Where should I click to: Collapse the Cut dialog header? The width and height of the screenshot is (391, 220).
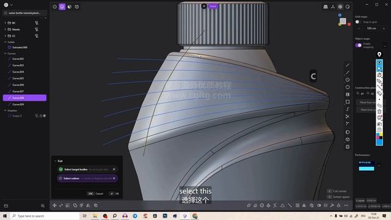click(56, 161)
